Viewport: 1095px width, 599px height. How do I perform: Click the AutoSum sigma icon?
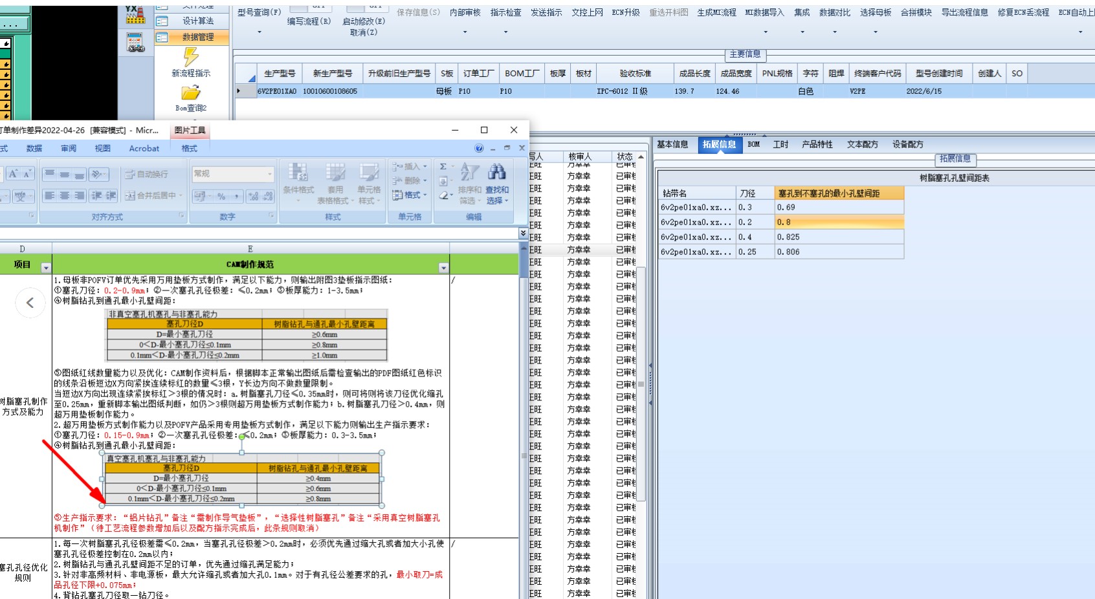(443, 167)
